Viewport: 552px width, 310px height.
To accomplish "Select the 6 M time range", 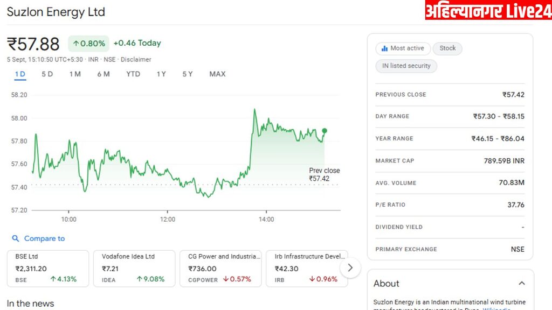I will click(x=103, y=74).
